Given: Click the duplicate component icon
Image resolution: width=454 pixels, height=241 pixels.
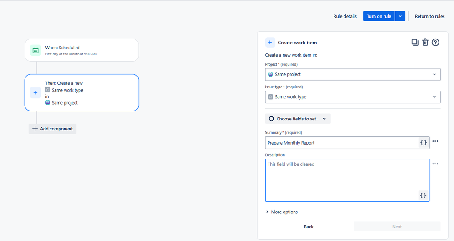Looking at the screenshot, I should pyautogui.click(x=414, y=43).
